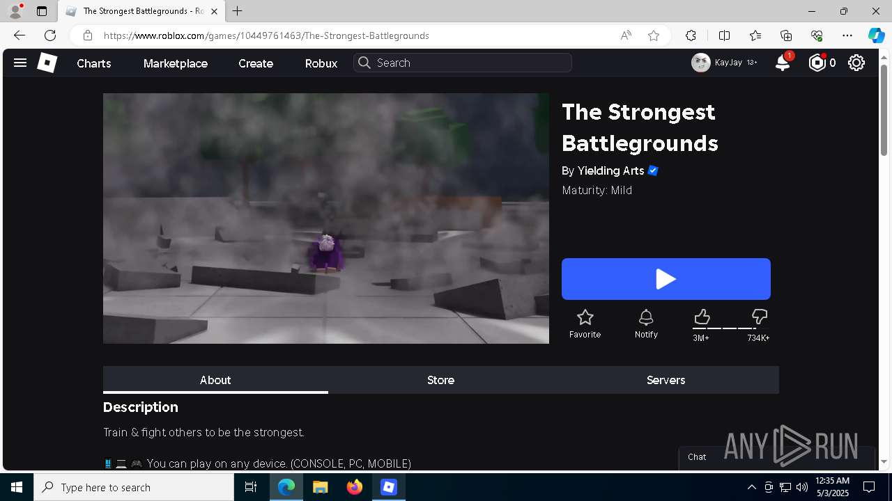Start the game with the Play button
This screenshot has width=892, height=501.
666,279
